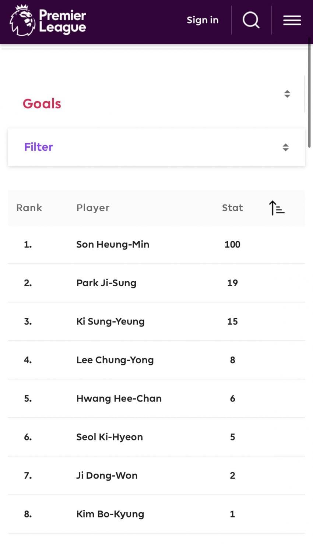Expand the Filter dropdown arrows

pos(285,147)
